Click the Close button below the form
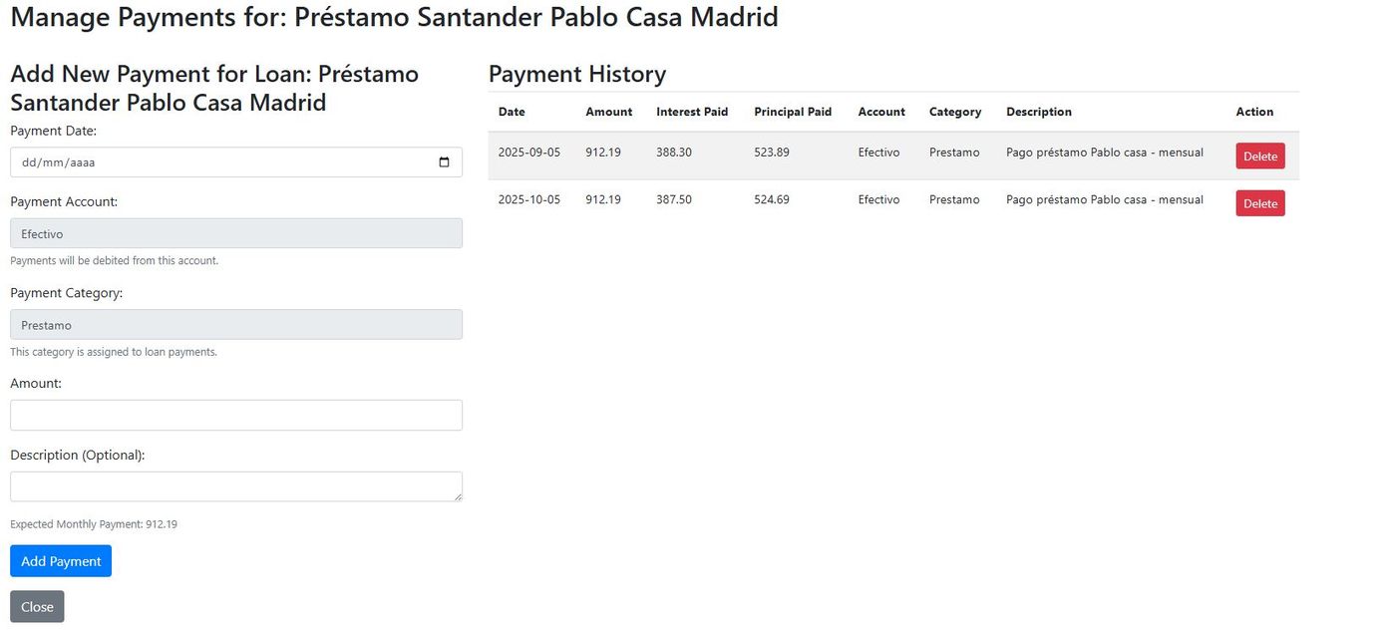The image size is (1396, 631). [36, 606]
